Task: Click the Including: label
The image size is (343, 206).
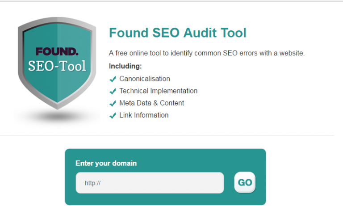Action: (125, 66)
